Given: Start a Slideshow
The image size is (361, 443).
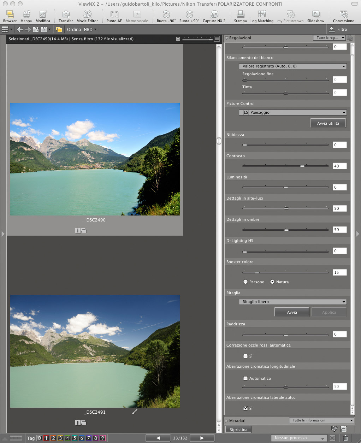Looking at the screenshot, I should pyautogui.click(x=316, y=16).
